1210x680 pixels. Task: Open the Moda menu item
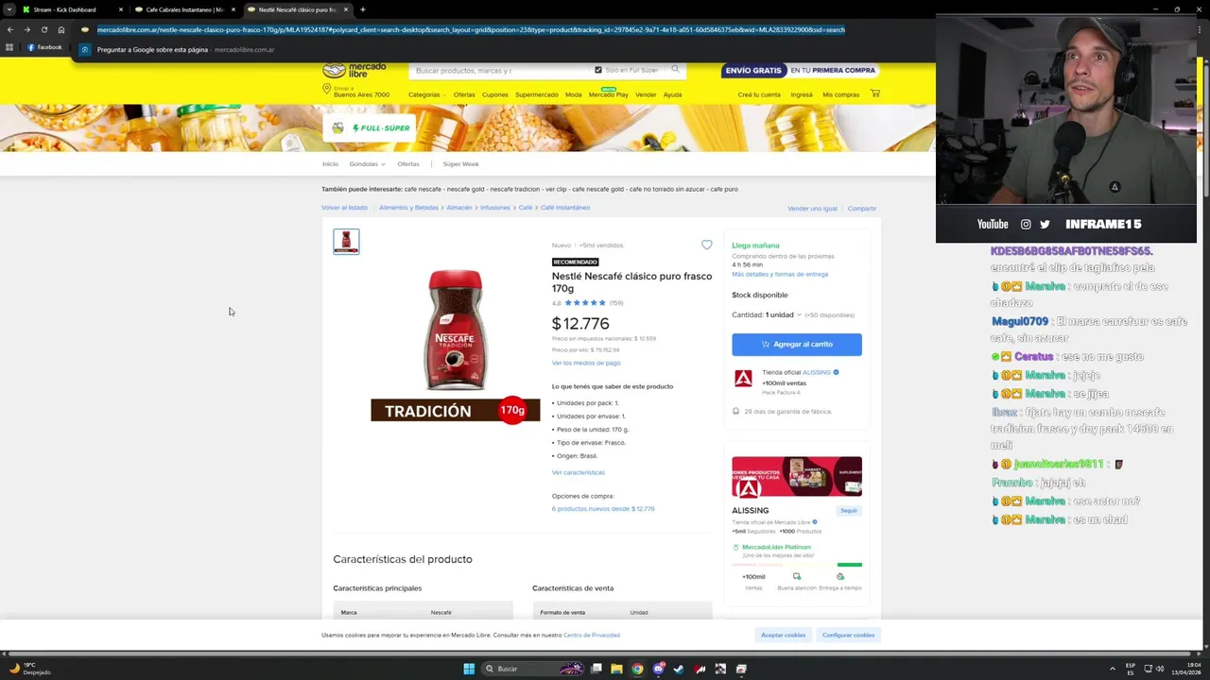coord(574,94)
